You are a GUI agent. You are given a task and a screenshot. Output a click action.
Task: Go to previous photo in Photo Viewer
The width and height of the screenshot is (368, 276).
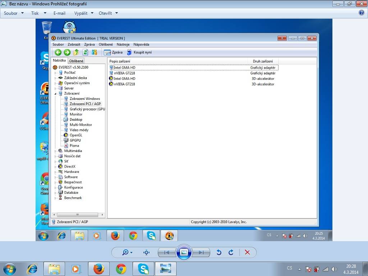[x=167, y=252]
